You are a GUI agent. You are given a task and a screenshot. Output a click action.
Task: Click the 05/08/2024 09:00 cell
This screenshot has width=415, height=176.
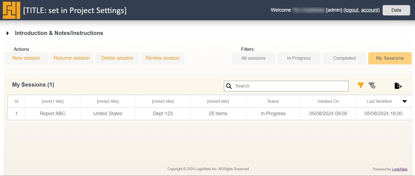pos(328,114)
